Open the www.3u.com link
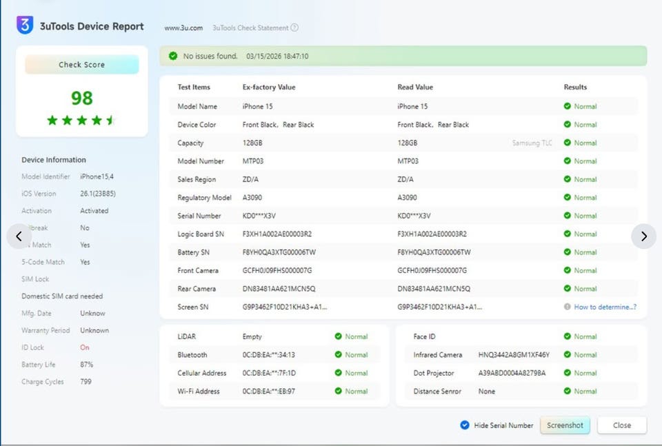 (x=183, y=28)
